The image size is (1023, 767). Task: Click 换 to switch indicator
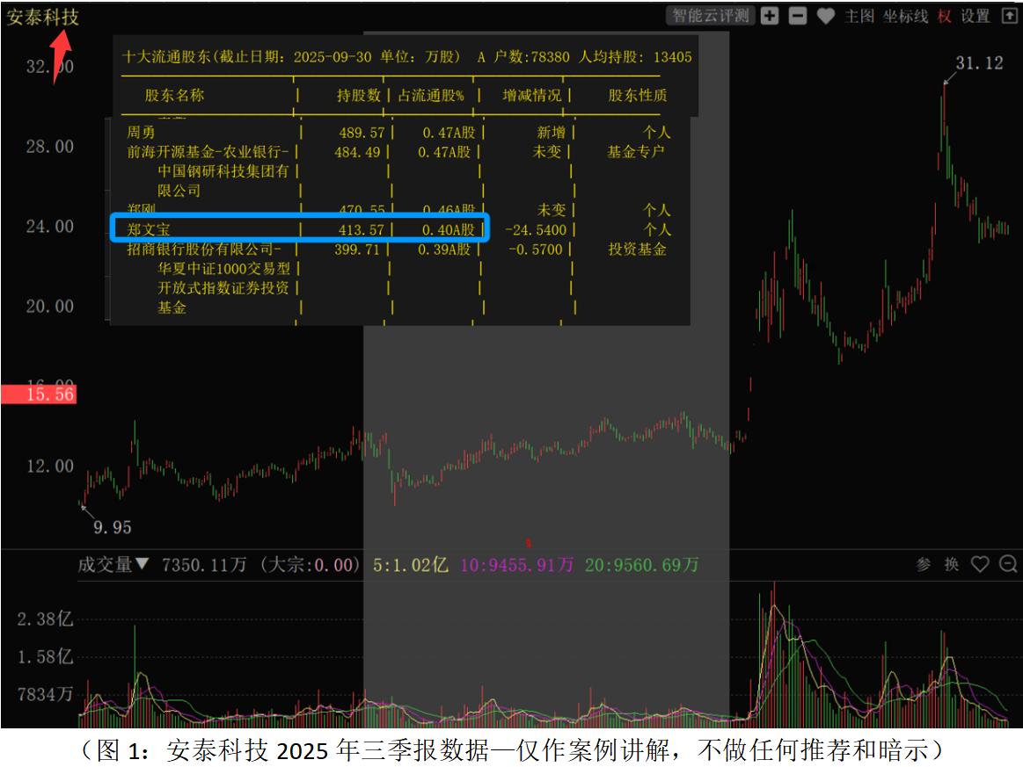click(951, 565)
